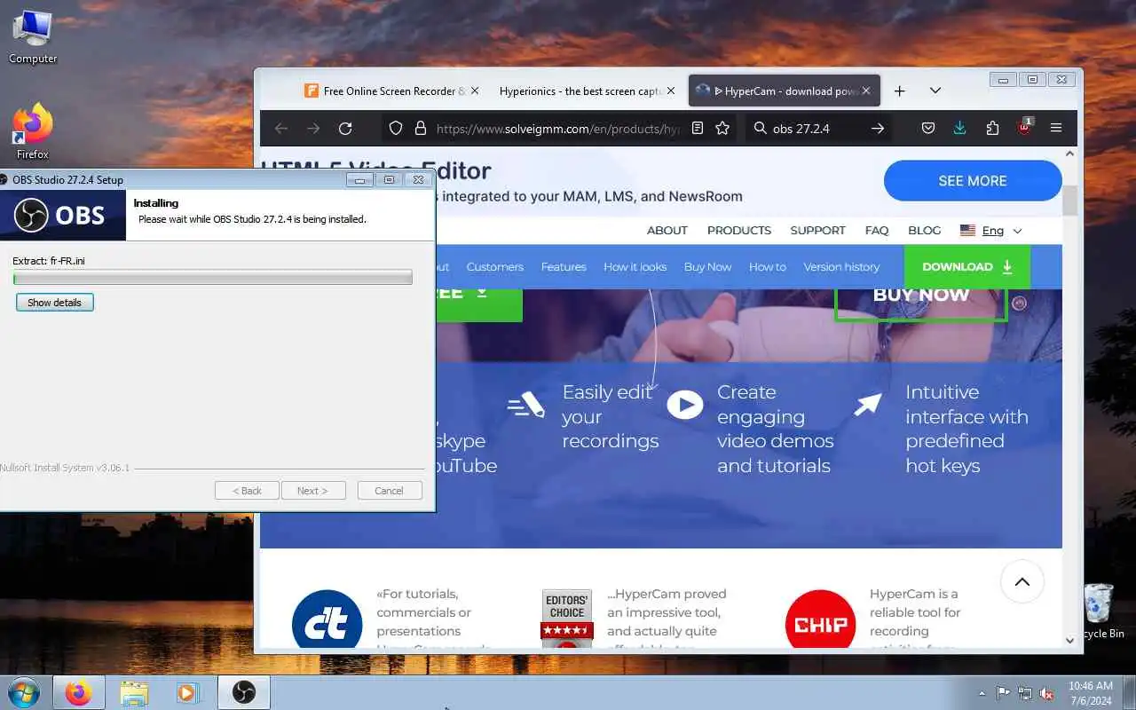Submit the search bar arrow

pos(877,128)
